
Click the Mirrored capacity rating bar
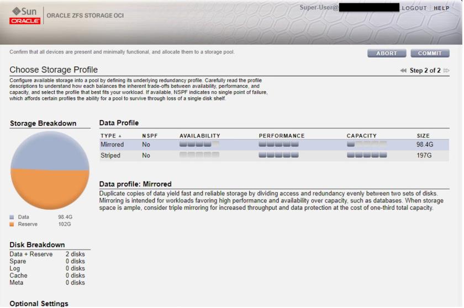click(368, 145)
